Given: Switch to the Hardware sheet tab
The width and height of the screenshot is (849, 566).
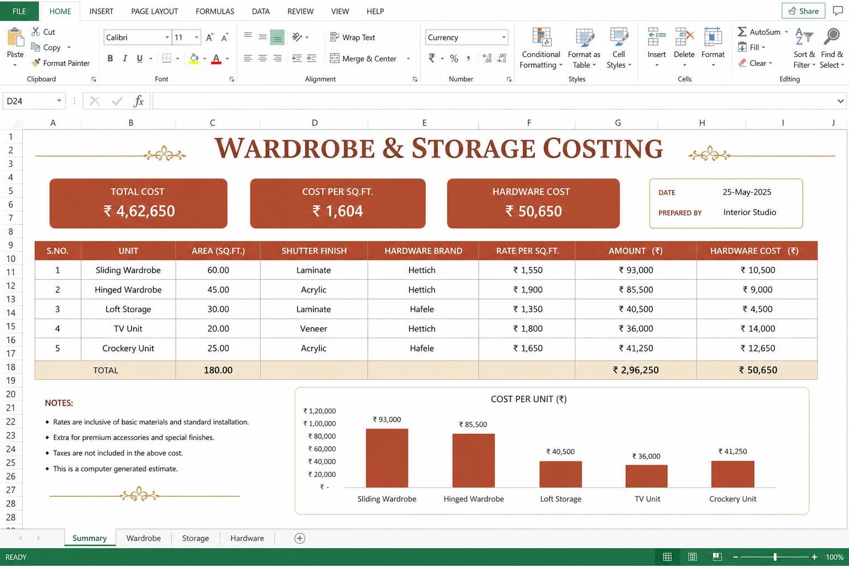Looking at the screenshot, I should pyautogui.click(x=247, y=538).
